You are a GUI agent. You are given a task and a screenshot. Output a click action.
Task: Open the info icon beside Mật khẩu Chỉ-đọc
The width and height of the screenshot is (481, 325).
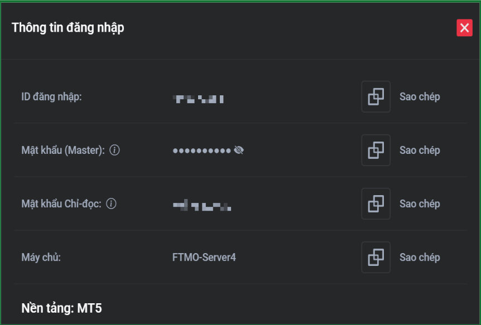point(111,204)
